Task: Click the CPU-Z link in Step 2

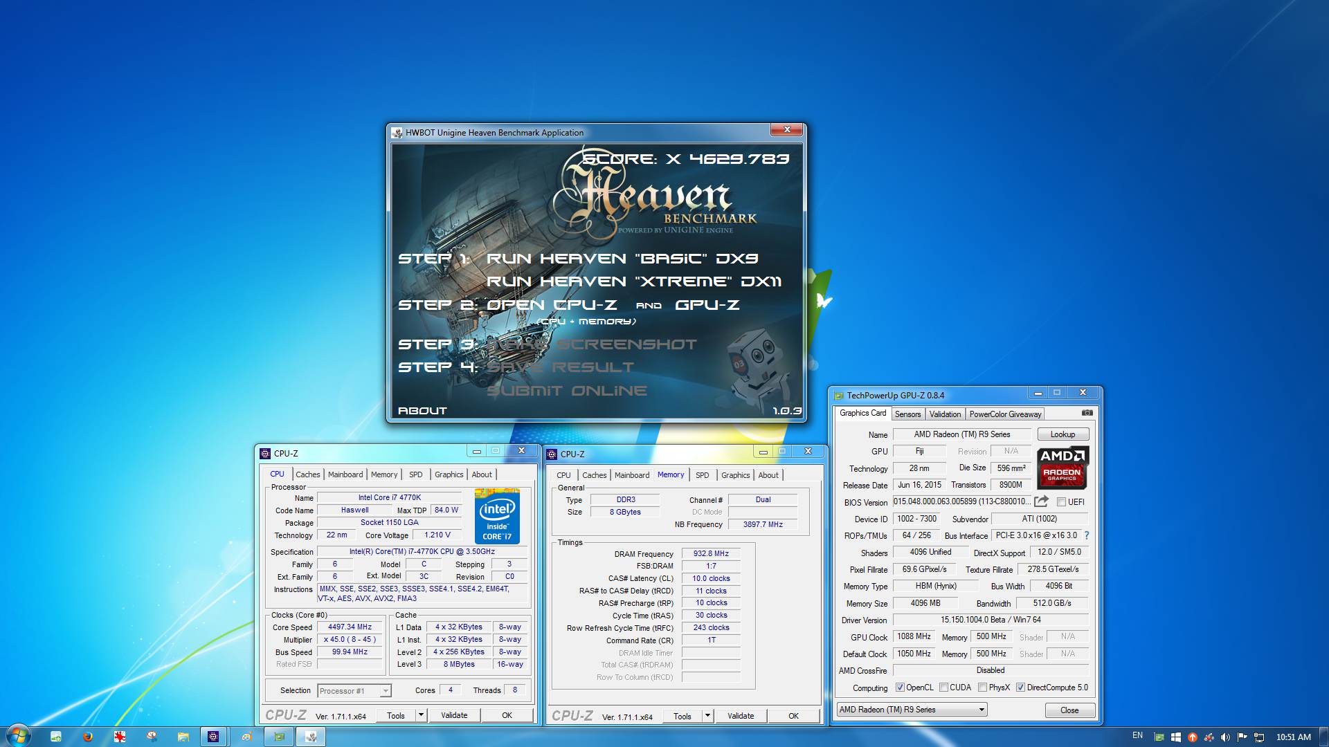Action: [586, 305]
